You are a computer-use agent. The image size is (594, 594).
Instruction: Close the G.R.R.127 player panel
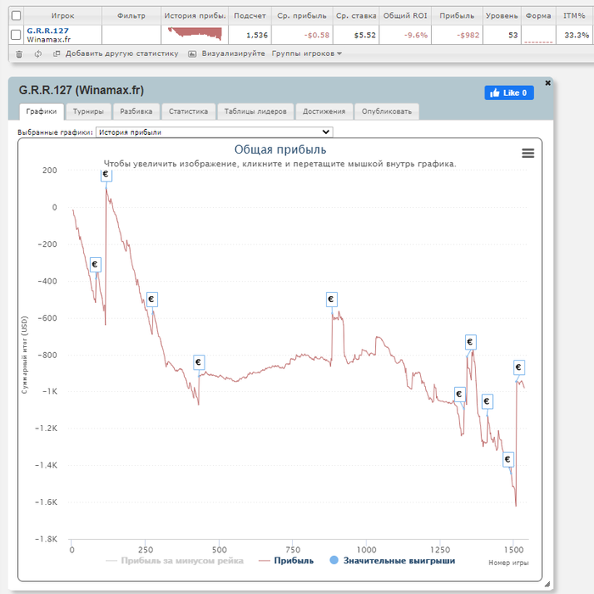(547, 82)
